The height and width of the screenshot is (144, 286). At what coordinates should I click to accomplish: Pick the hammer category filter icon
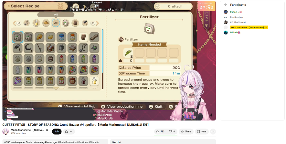click(85, 23)
